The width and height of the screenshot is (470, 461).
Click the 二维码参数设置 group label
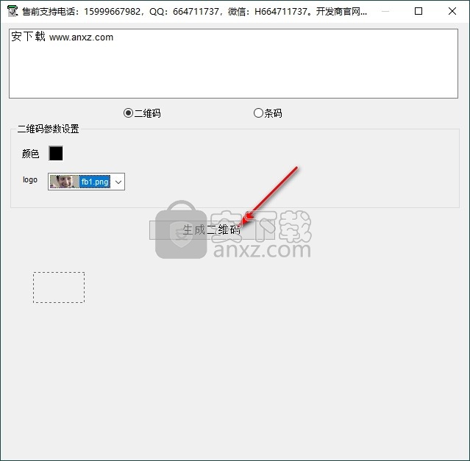49,129
